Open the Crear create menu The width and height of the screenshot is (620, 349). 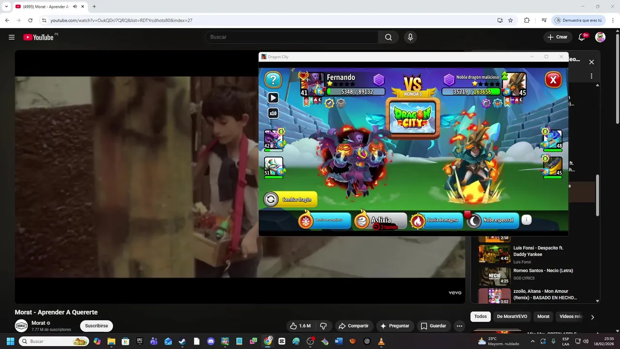pyautogui.click(x=558, y=37)
